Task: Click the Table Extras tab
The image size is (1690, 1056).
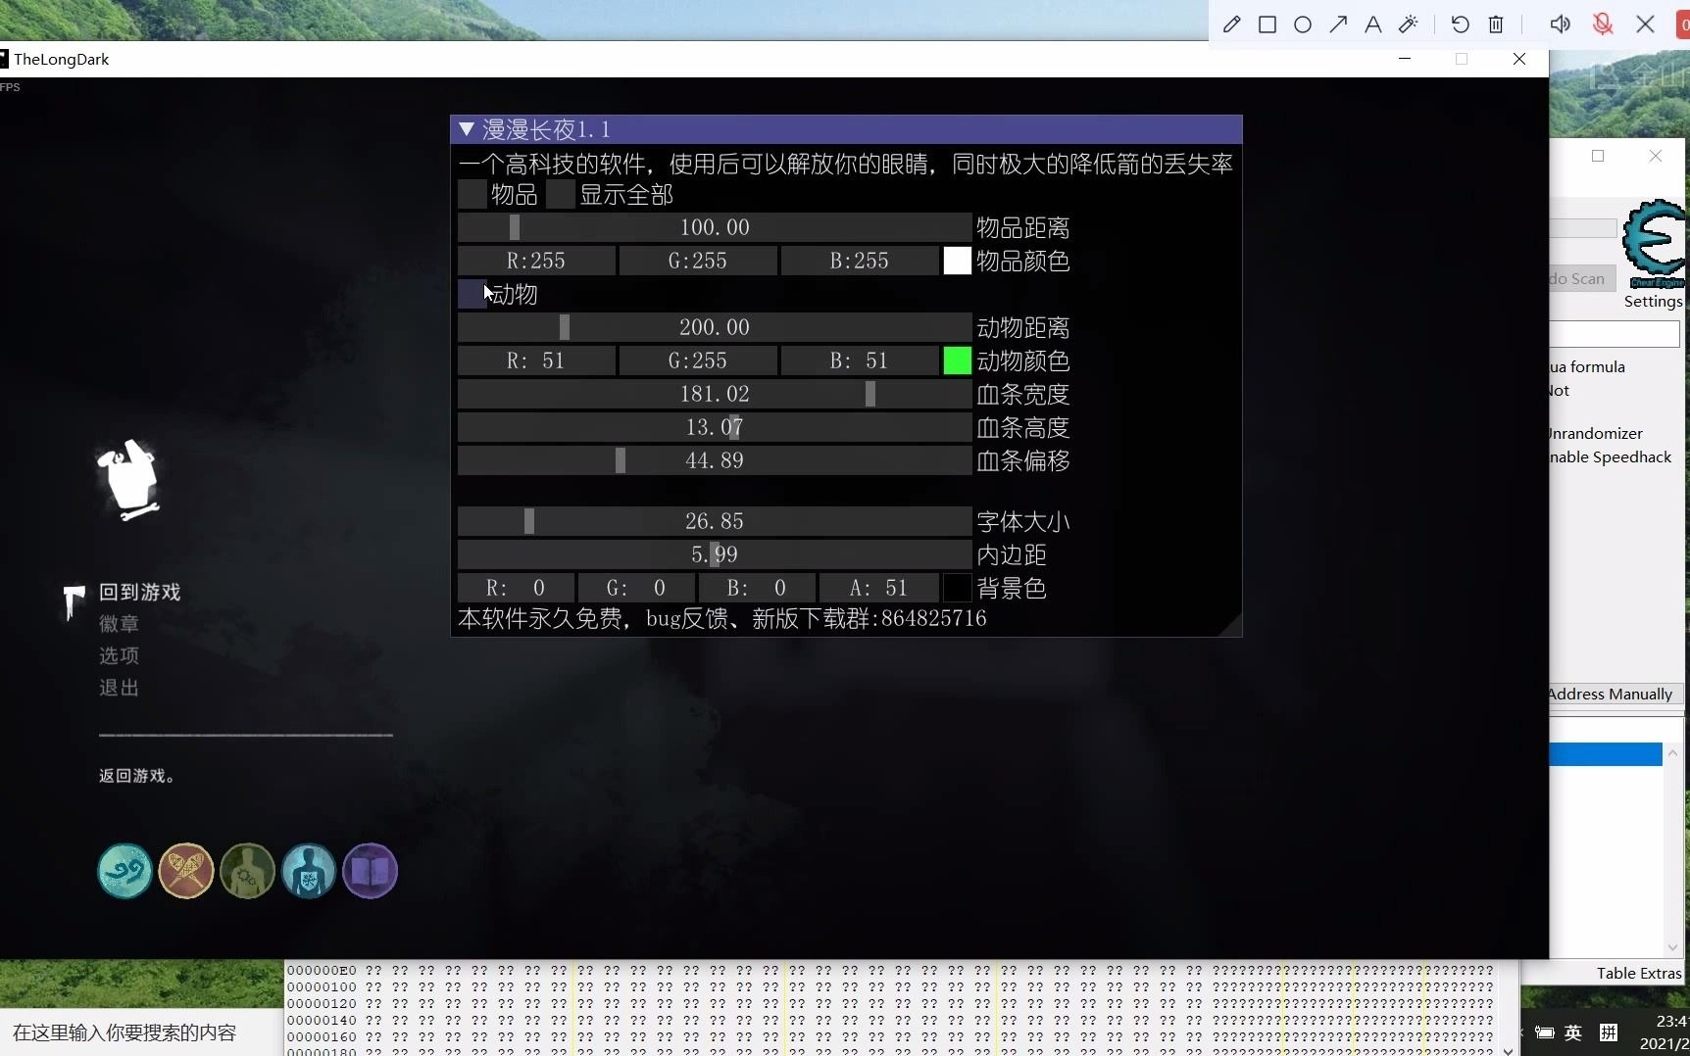Action: (1639, 973)
